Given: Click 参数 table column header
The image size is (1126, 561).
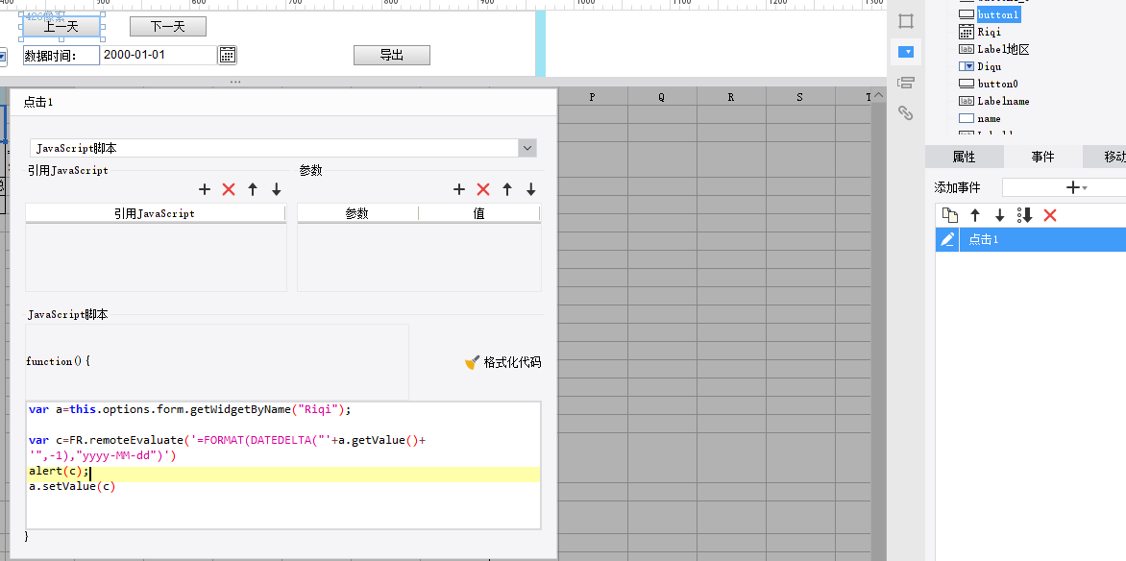Looking at the screenshot, I should pos(357,213).
